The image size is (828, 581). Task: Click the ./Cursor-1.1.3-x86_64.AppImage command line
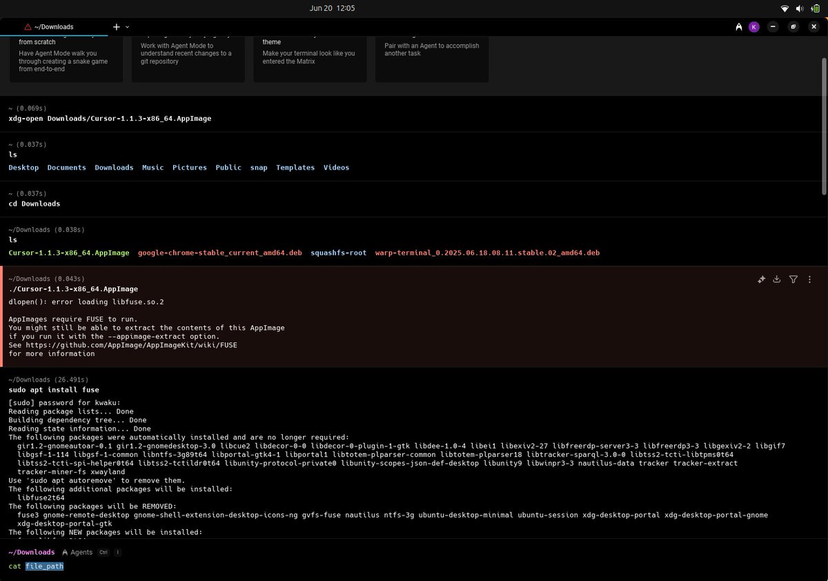click(x=73, y=289)
